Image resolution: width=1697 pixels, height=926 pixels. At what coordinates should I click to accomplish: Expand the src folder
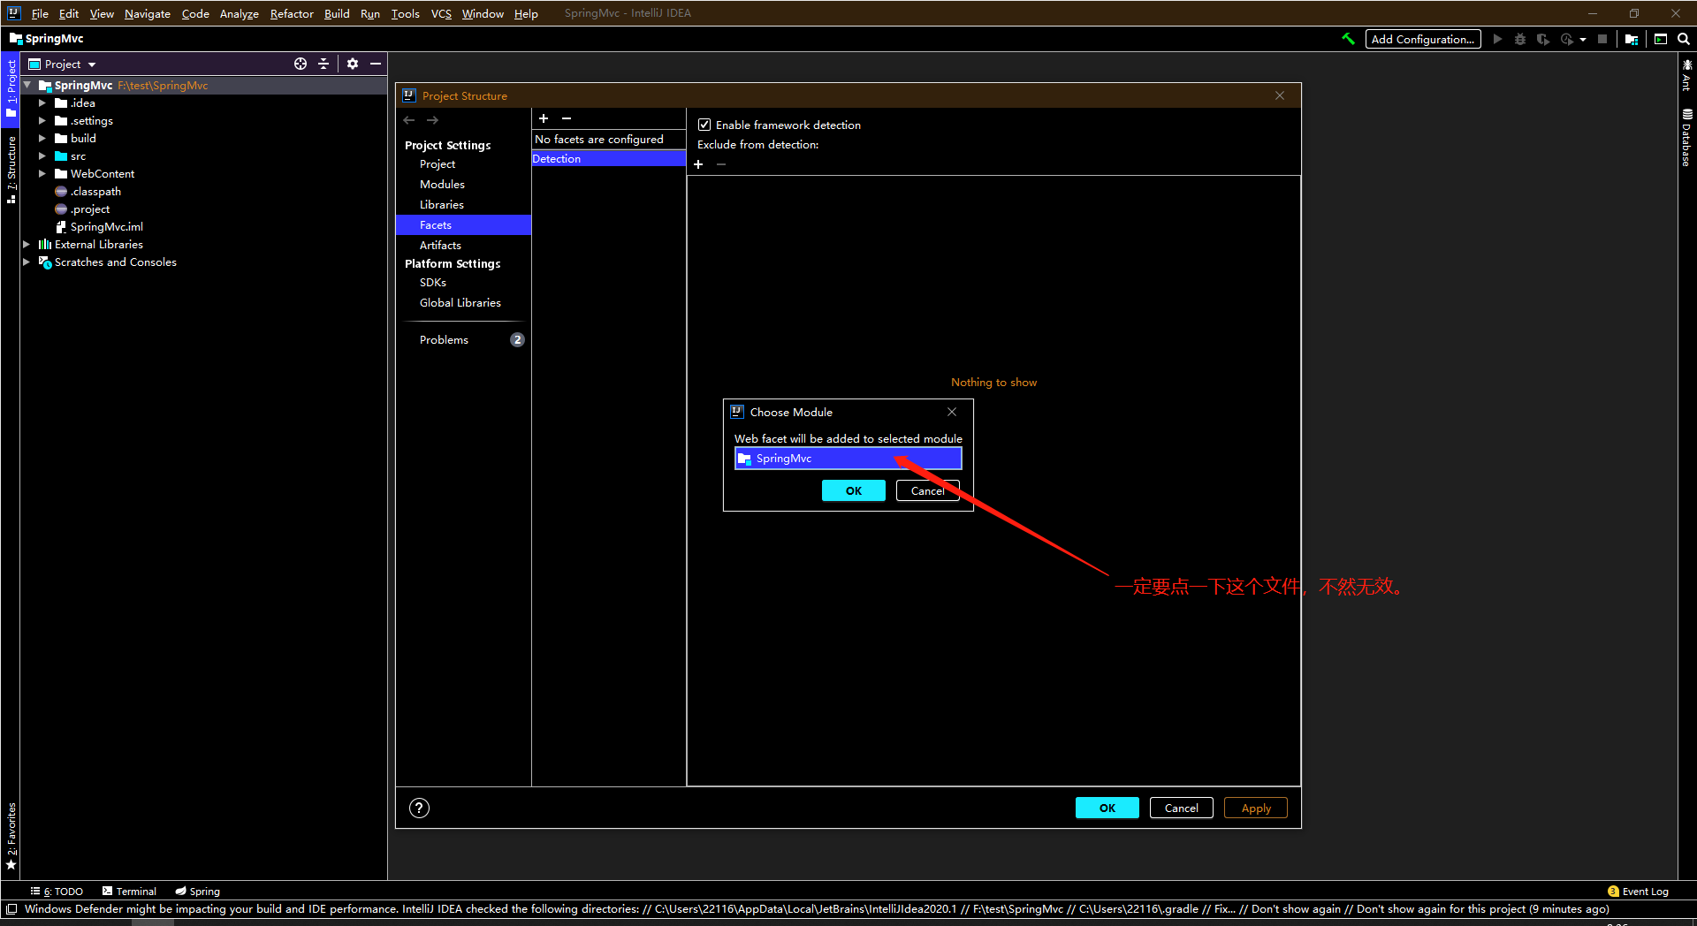[x=41, y=156]
